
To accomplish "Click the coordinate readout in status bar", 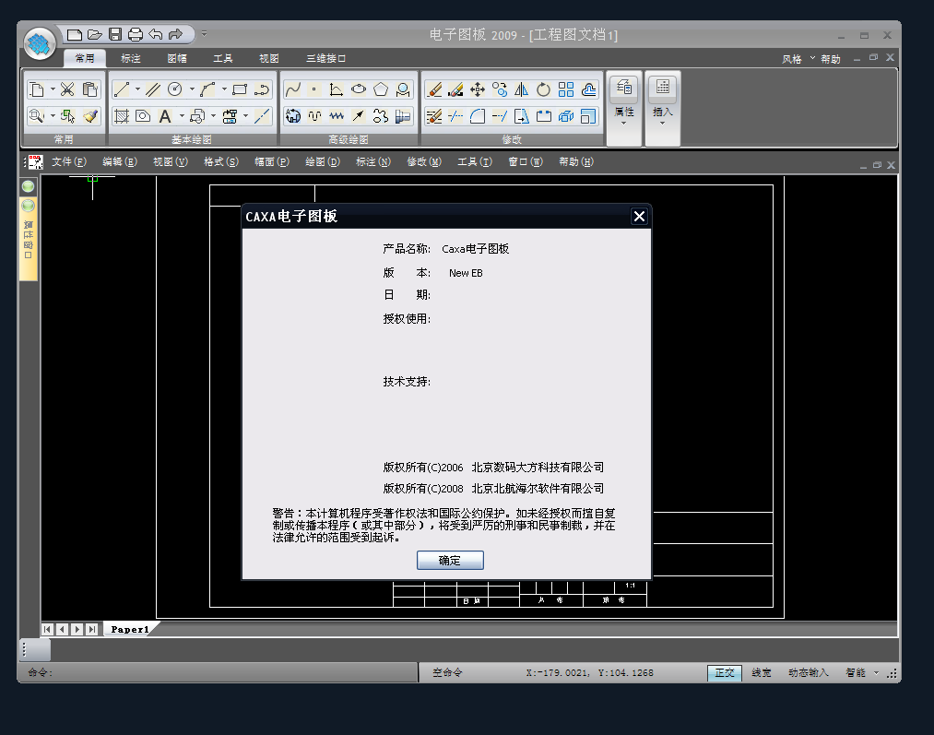I will 590,672.
